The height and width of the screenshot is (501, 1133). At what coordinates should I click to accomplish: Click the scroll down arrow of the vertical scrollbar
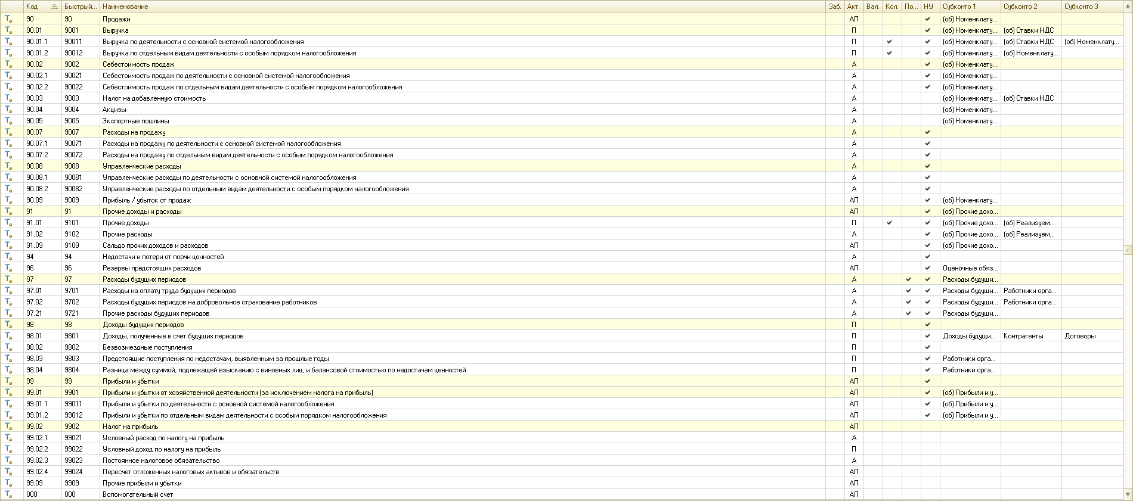tap(1128, 494)
